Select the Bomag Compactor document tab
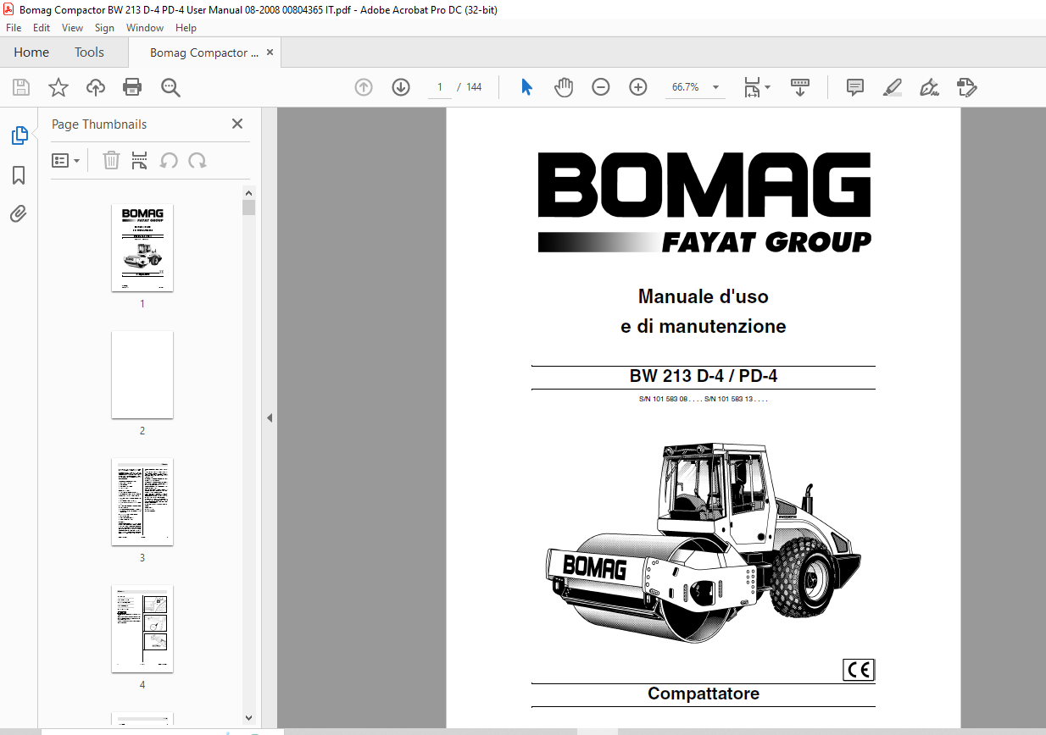 204,52
